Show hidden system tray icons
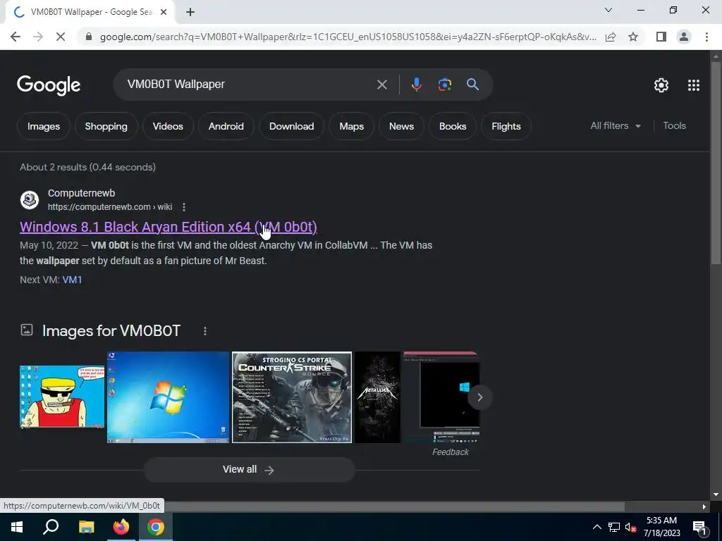The height and width of the screenshot is (541, 722). point(596,527)
